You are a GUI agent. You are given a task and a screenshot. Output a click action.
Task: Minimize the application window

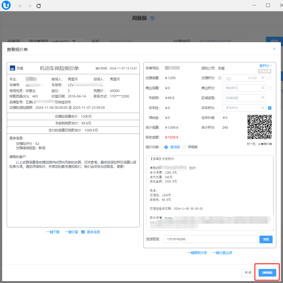pos(254,5)
